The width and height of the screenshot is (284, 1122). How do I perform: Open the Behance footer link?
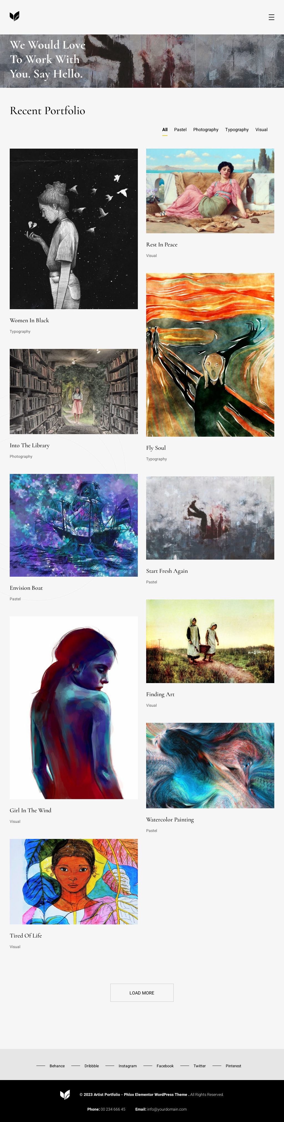pyautogui.click(x=57, y=1066)
